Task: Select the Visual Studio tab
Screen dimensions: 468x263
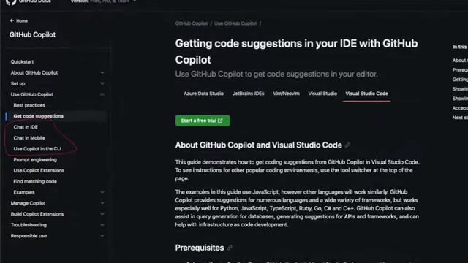Action: tap(322, 94)
